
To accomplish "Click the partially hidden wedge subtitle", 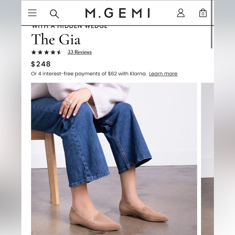I will (70, 27).
